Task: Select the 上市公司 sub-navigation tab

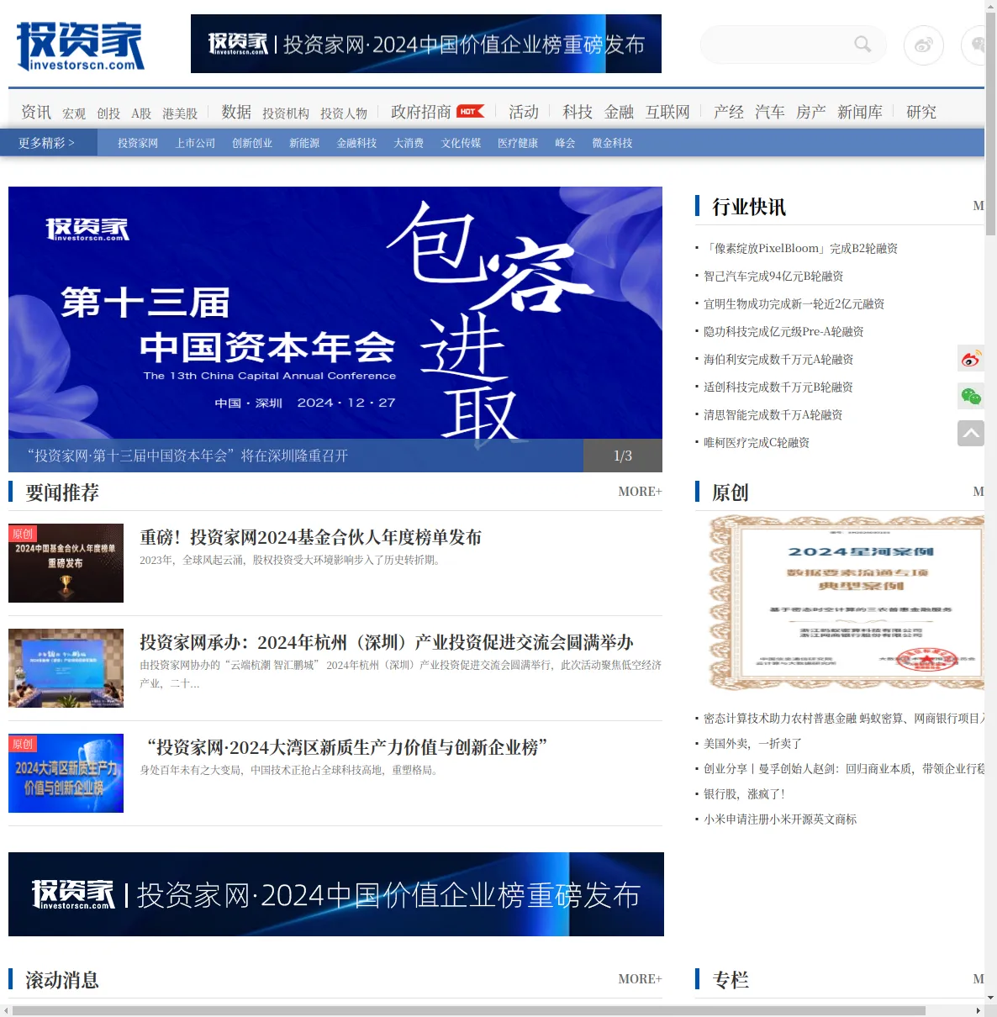Action: (196, 143)
